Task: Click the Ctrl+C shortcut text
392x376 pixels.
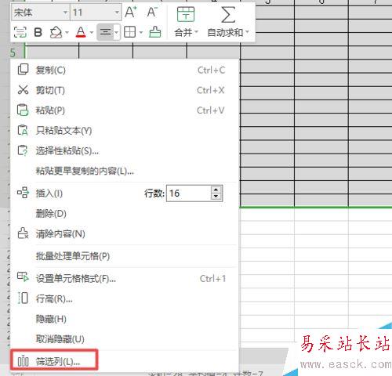Action: (x=211, y=70)
